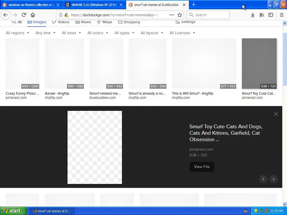Screen dimensions: 287x215
Task: Close the windows xp themes tab
Action: [x=58, y=5]
